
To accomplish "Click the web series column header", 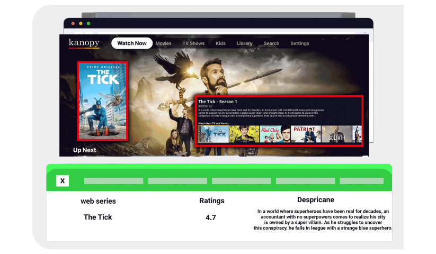I will [x=98, y=201].
